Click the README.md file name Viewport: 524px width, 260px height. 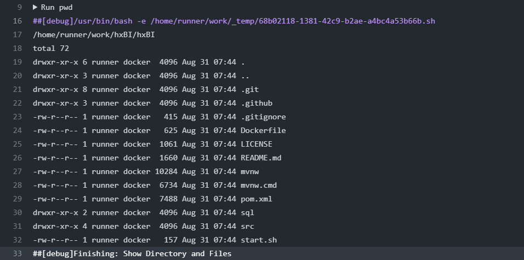pyautogui.click(x=261, y=158)
